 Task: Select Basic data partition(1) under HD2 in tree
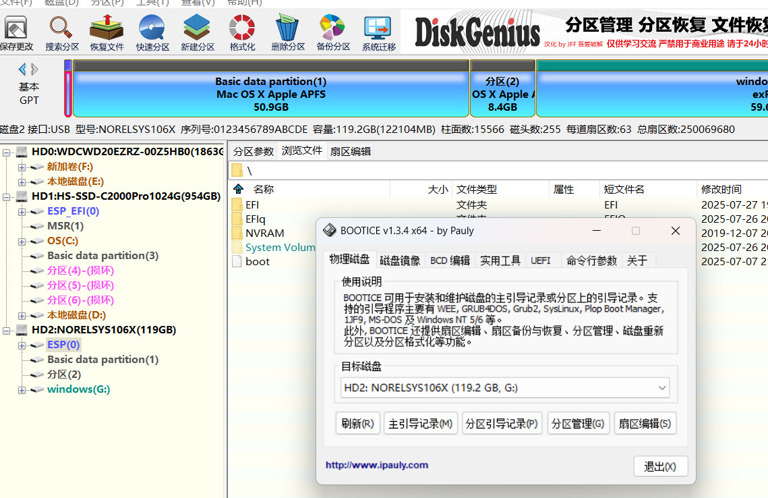tap(103, 359)
